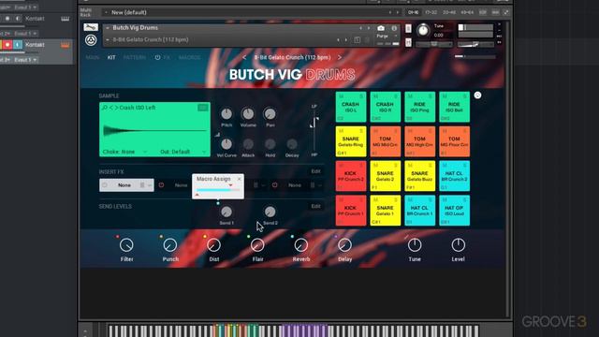Click the Punch macro knob

(x=170, y=245)
